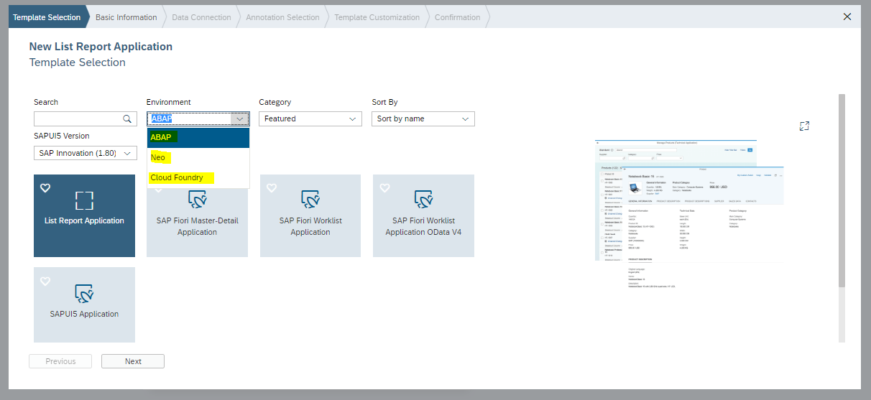The image size is (871, 400).
Task: Go to the Template Selection step
Action: click(x=47, y=17)
